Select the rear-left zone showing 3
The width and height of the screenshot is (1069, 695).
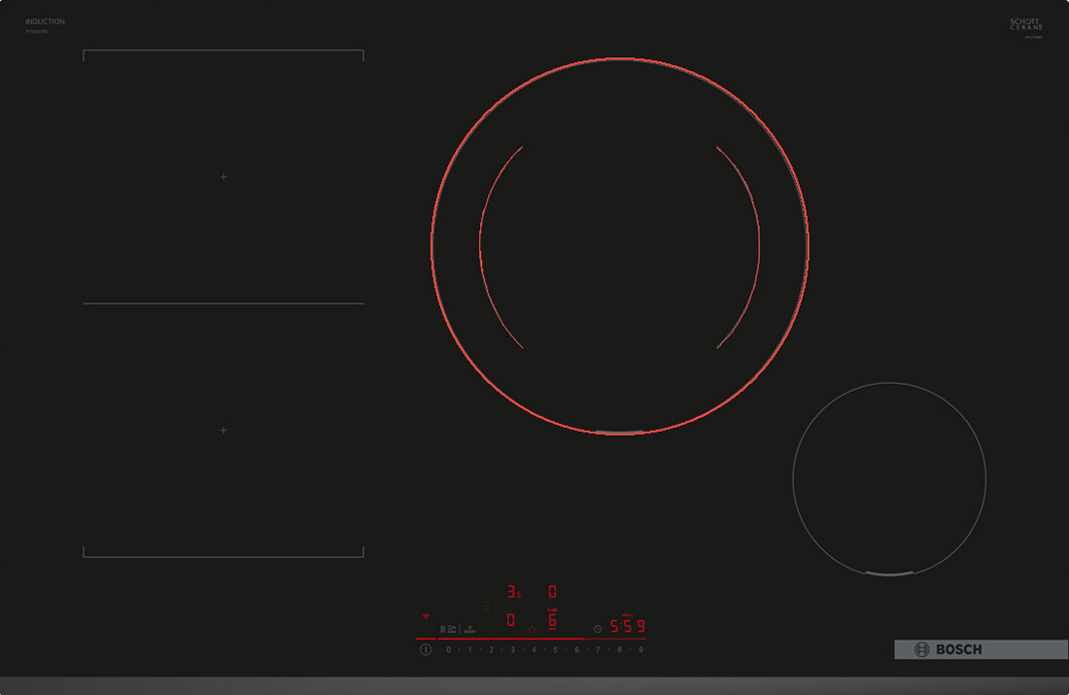[512, 591]
